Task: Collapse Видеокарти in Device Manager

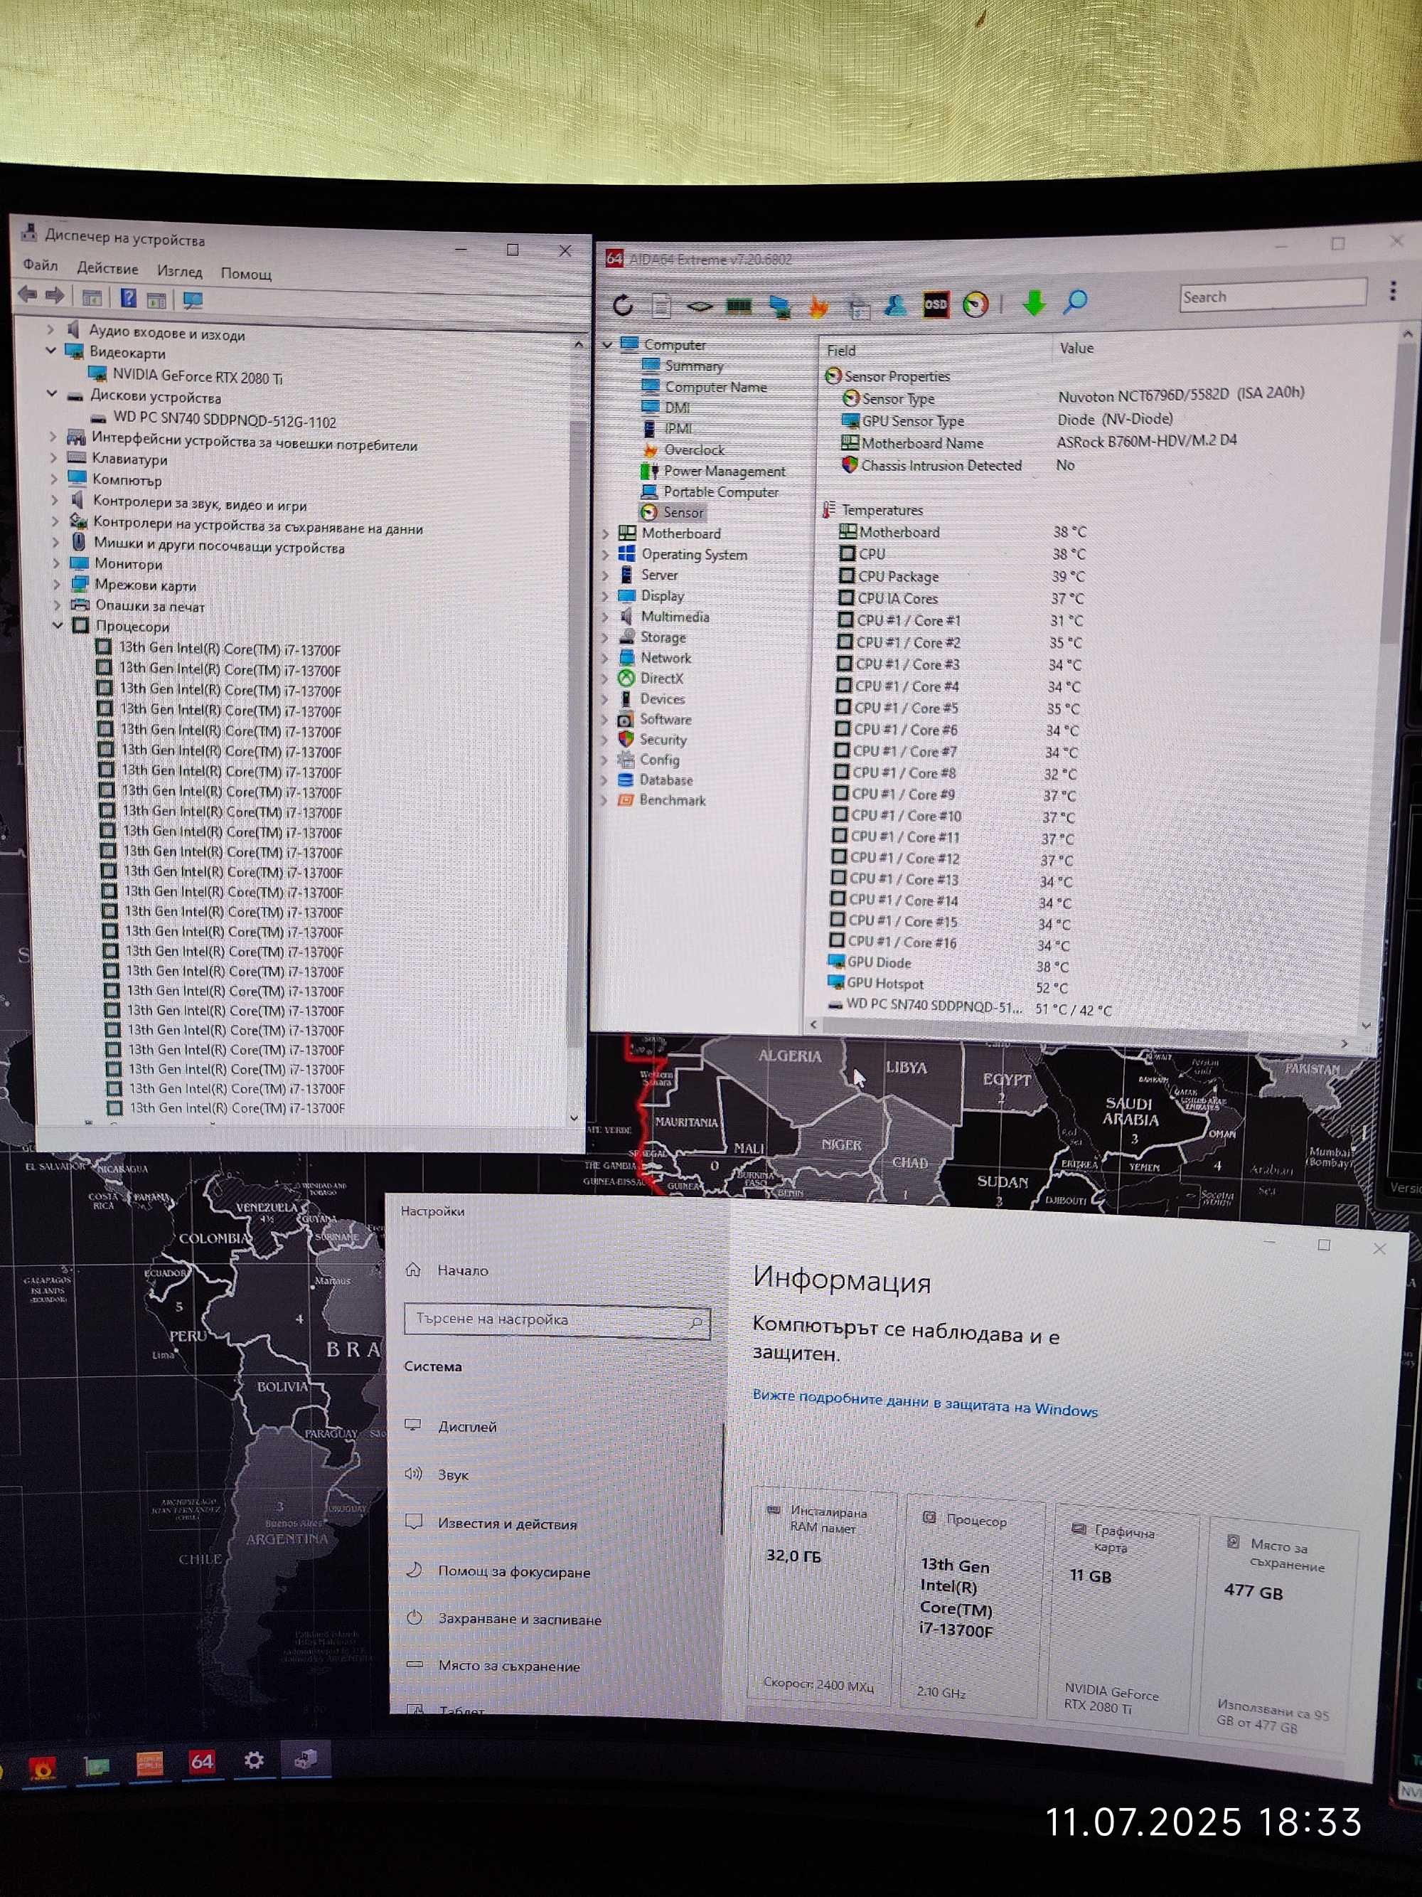Action: pyautogui.click(x=50, y=351)
